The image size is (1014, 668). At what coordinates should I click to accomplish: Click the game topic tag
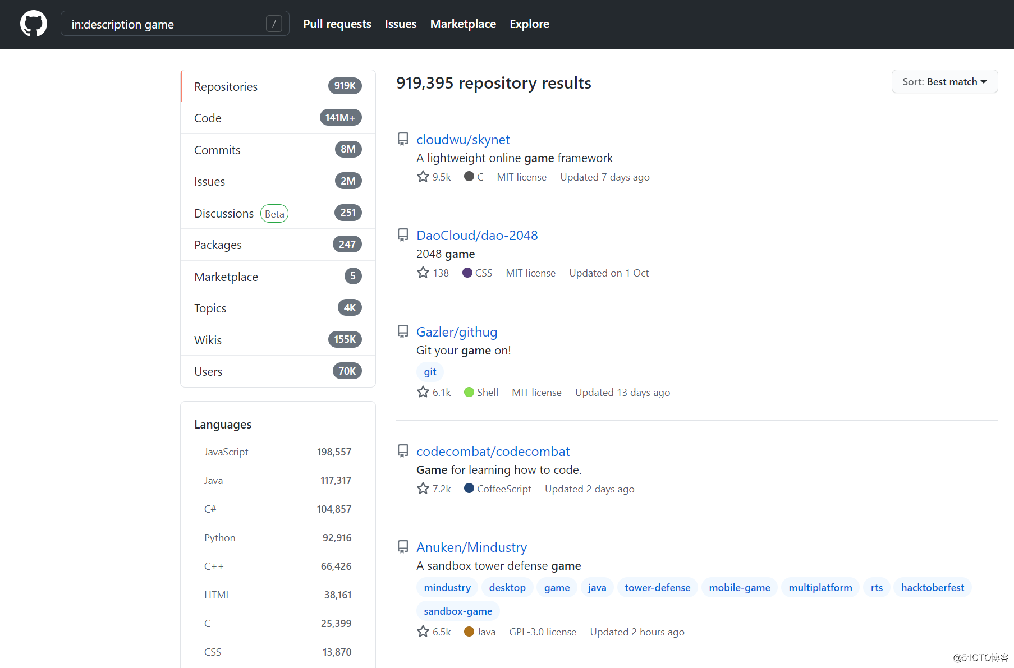point(557,587)
